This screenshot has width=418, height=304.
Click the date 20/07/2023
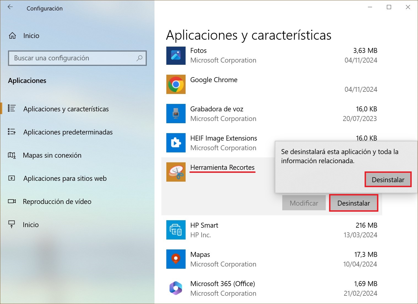pos(360,119)
